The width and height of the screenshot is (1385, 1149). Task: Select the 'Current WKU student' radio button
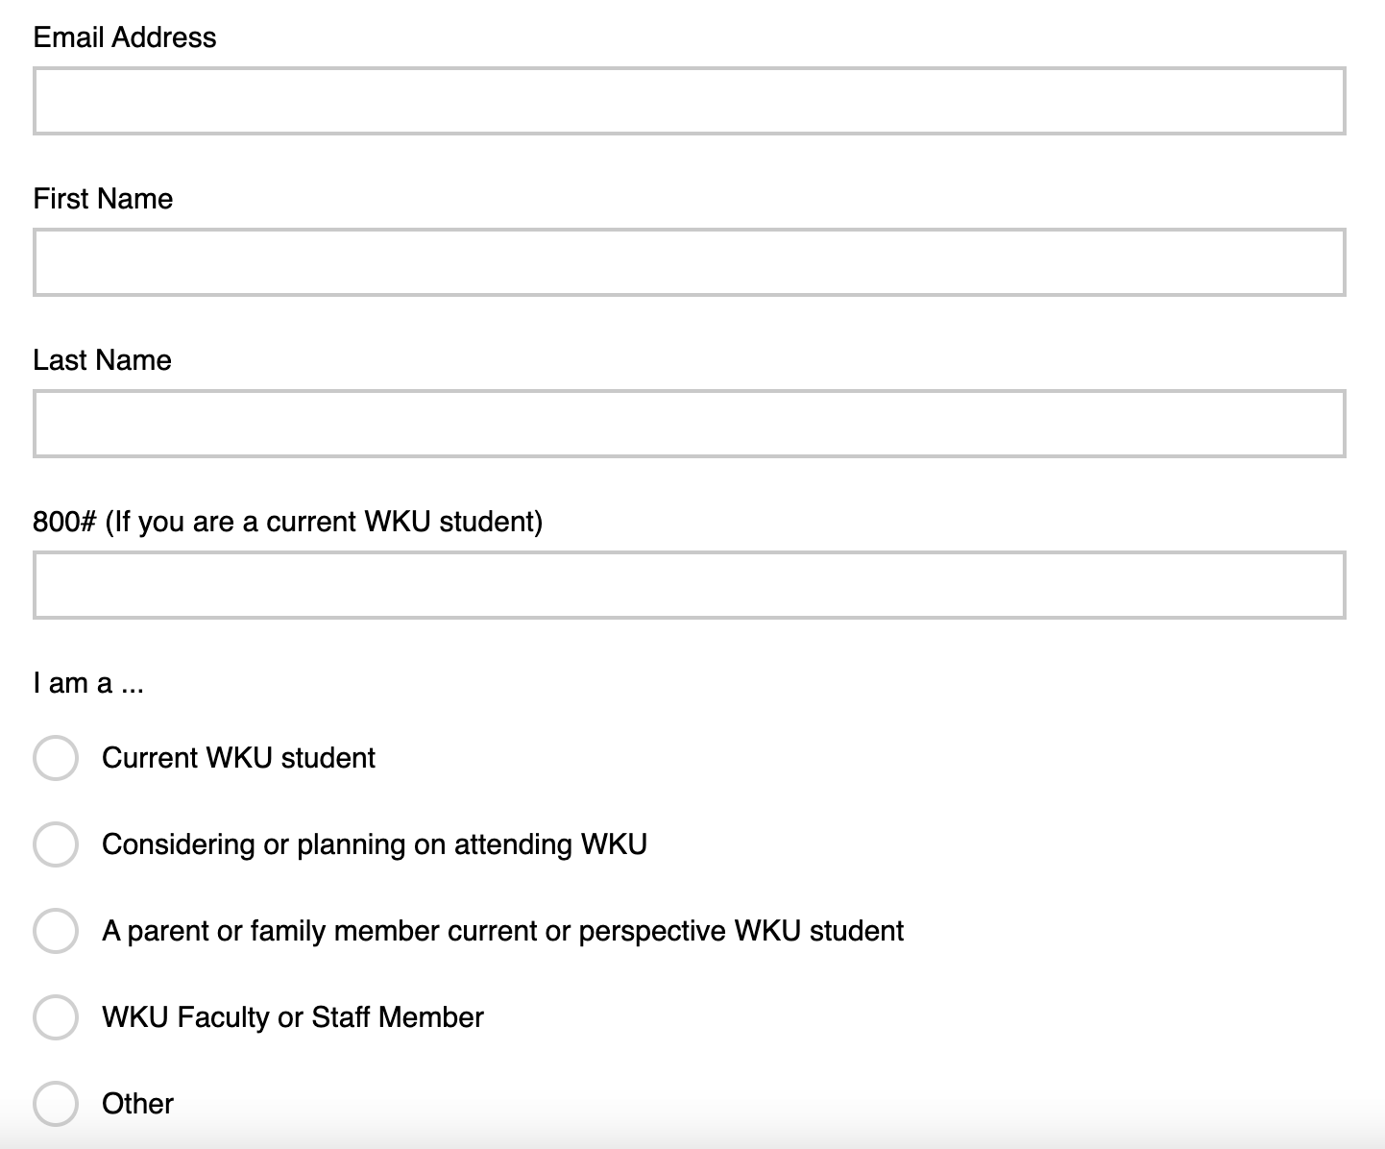coord(56,758)
